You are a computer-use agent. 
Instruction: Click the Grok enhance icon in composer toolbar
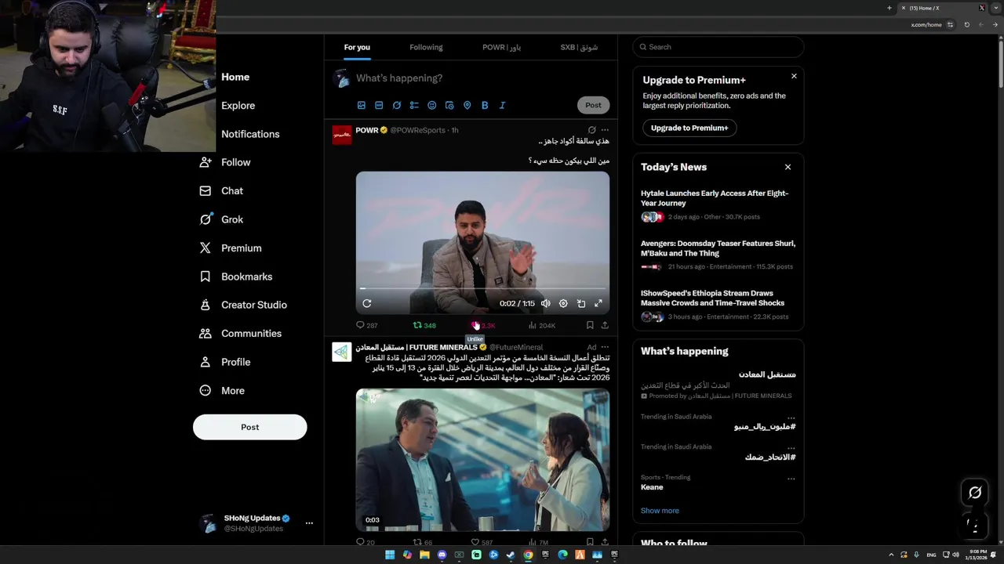[x=397, y=105]
